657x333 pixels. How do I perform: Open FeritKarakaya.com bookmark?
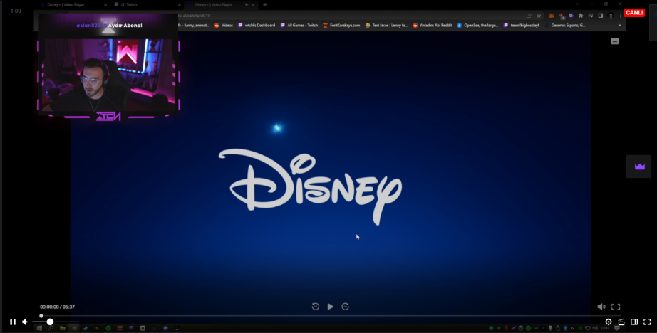coord(341,25)
